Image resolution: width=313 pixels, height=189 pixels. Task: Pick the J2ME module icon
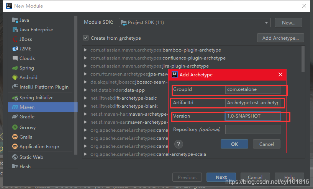pyautogui.click(x=15, y=49)
